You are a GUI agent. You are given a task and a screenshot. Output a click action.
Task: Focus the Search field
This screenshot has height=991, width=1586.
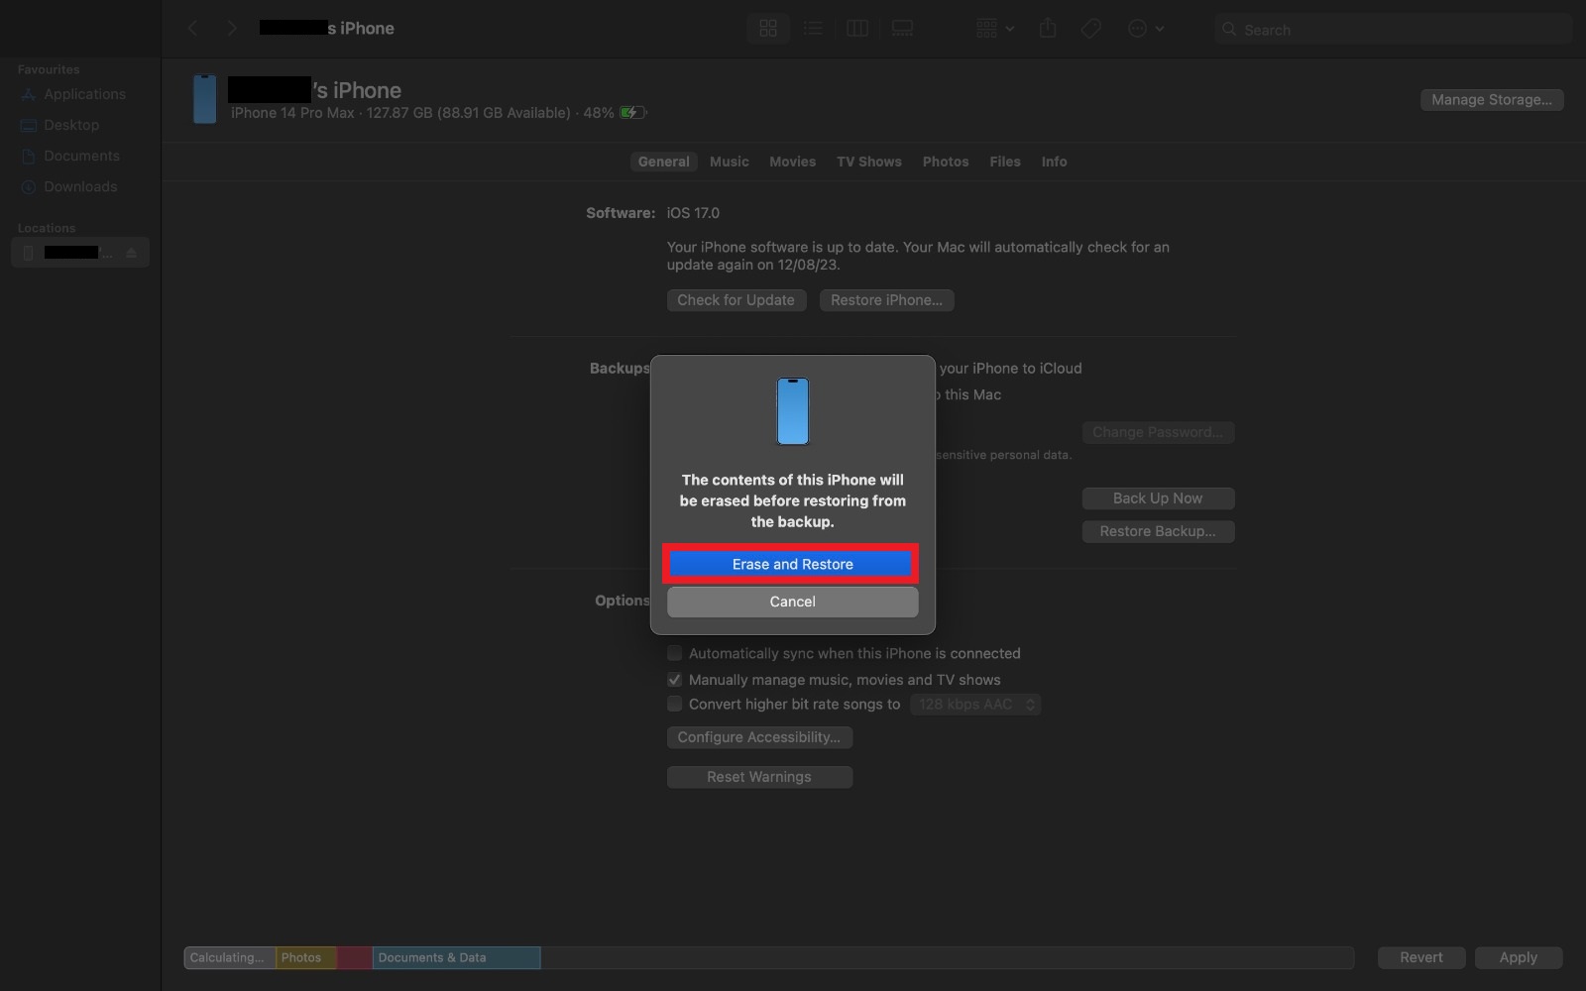[1393, 30]
